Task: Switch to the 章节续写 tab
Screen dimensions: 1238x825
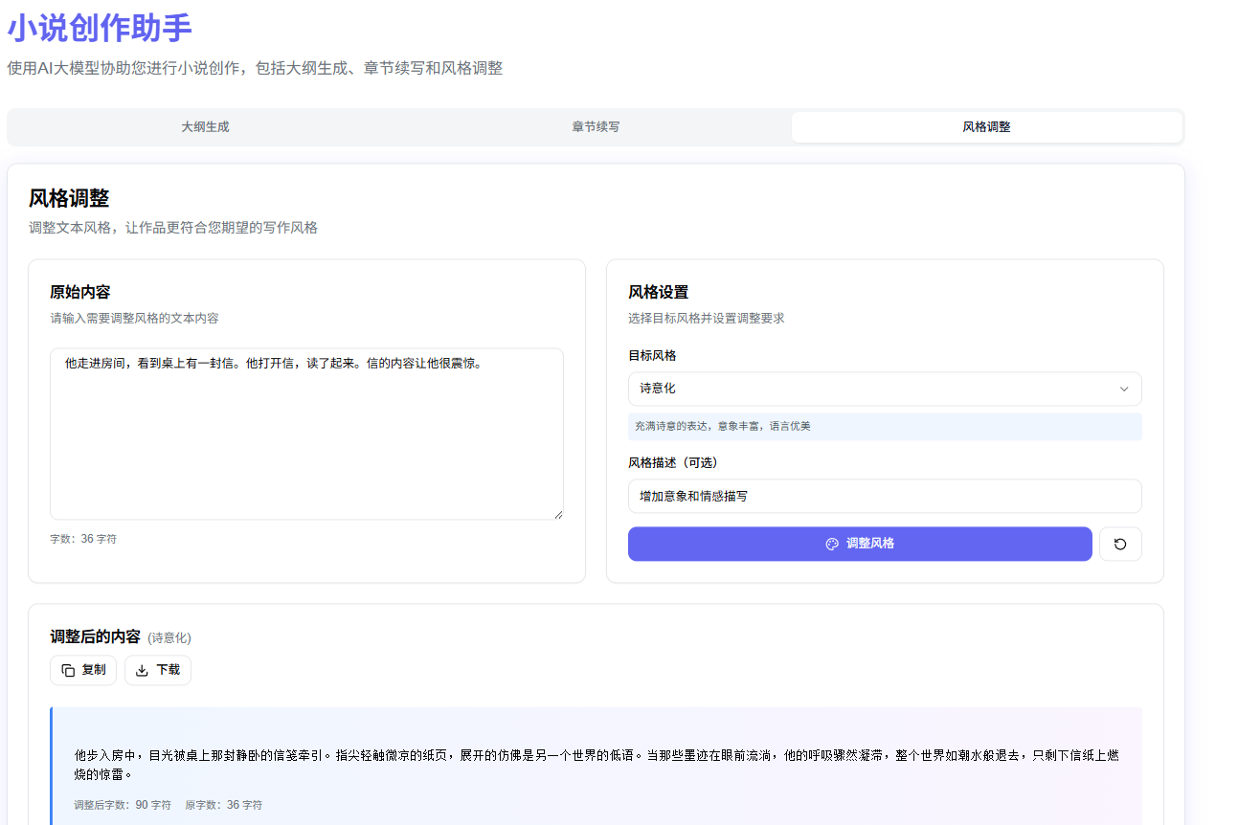Action: 596,126
